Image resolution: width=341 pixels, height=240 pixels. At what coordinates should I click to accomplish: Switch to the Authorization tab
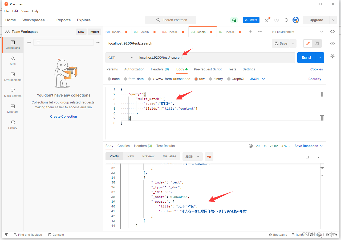[134, 69]
